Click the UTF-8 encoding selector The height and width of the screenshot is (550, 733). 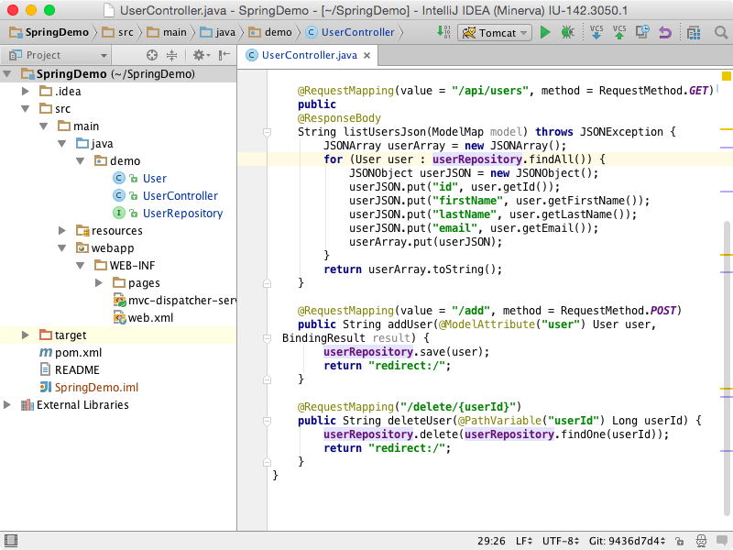(558, 539)
